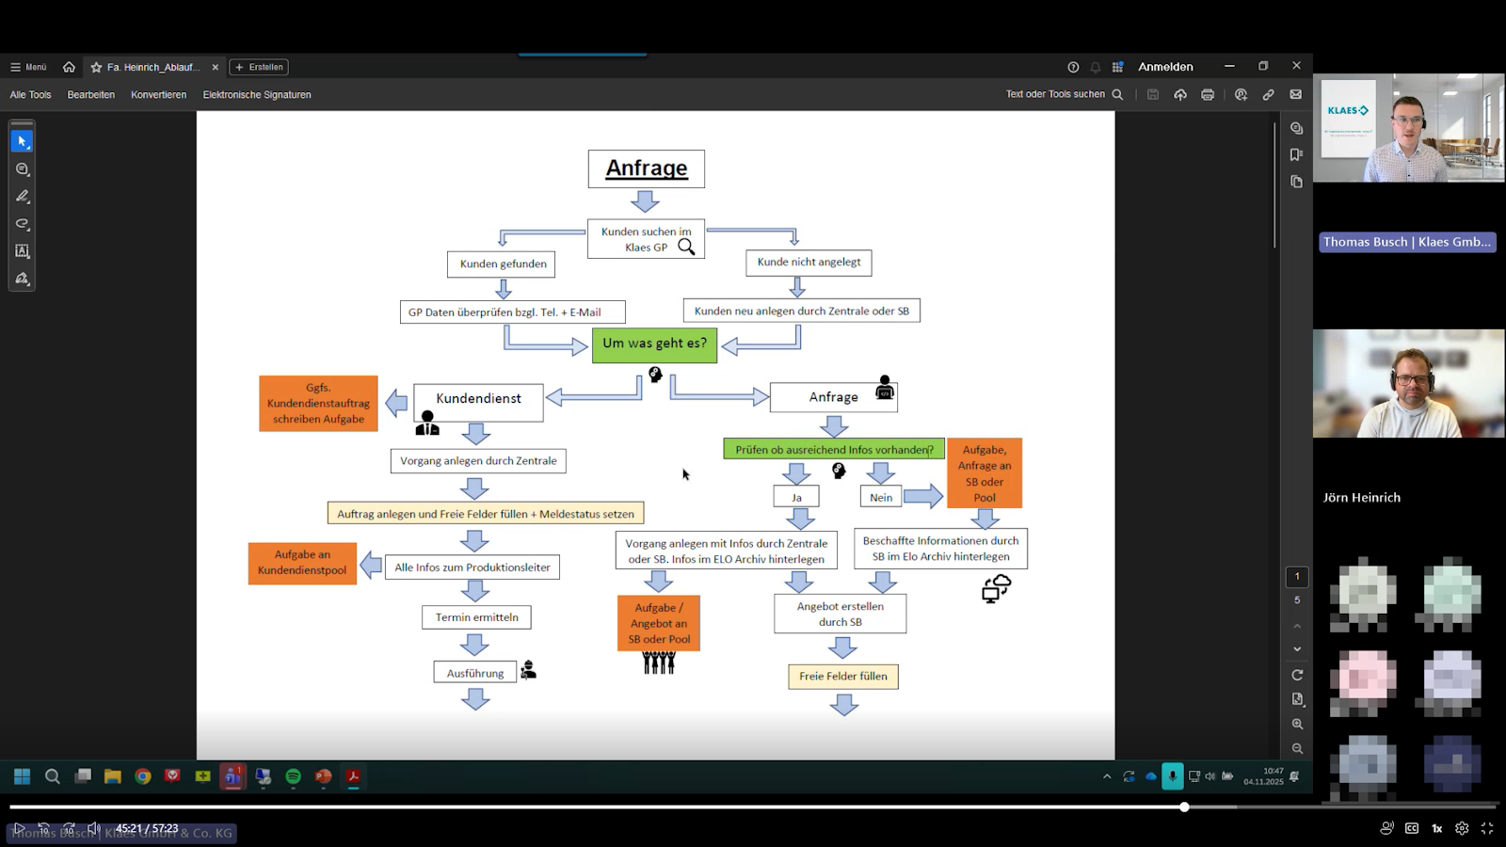The height and width of the screenshot is (847, 1506).
Task: Select the arrow selection tool in Acrobat
Action: [22, 141]
